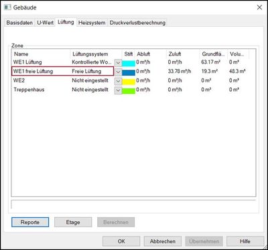Image resolution: width=268 pixels, height=250 pixels.
Task: Click Nicht eingestellt in the Treppenhaus row
Action: [90, 90]
